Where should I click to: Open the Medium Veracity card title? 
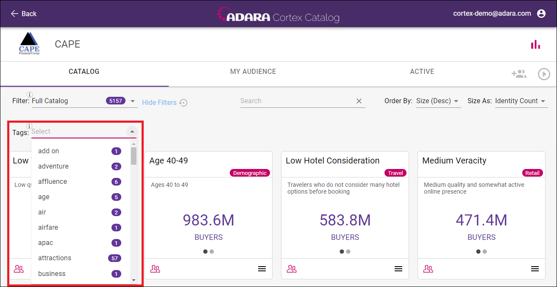(x=454, y=160)
